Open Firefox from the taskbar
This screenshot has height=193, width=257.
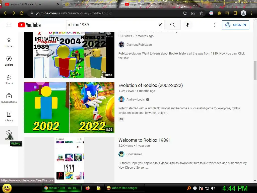tap(88, 188)
